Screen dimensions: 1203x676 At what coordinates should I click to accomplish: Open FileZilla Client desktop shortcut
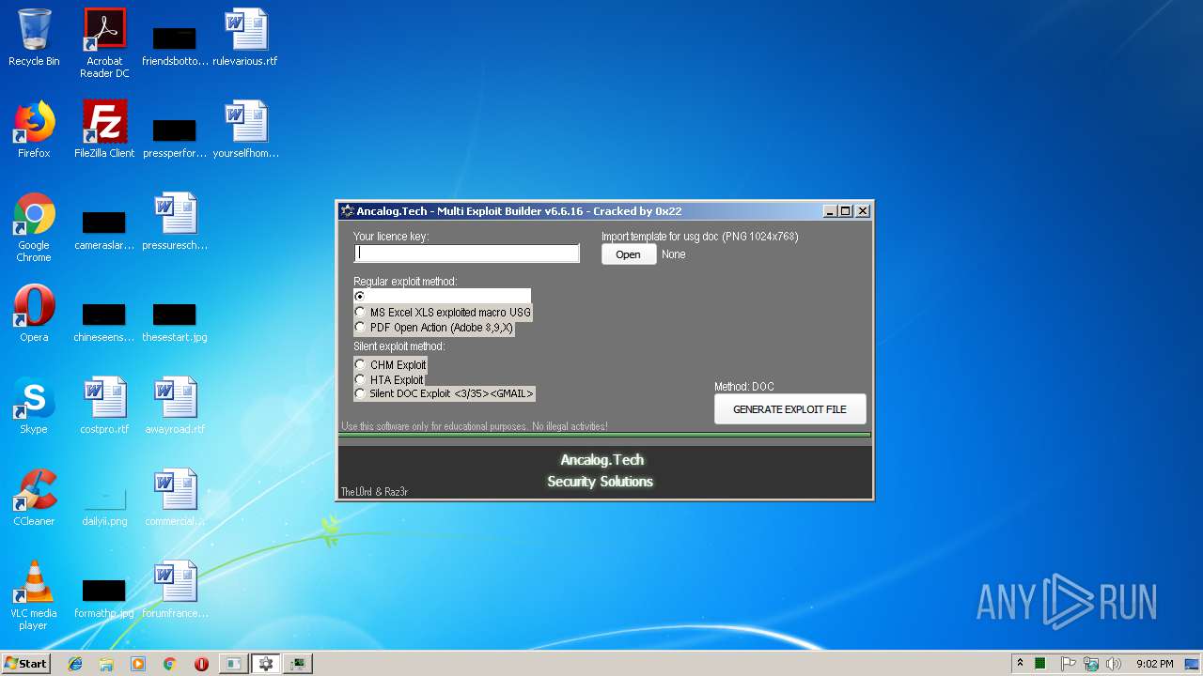coord(104,130)
